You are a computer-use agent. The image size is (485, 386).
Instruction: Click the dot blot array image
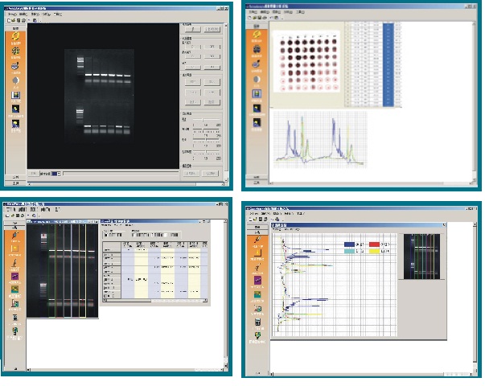(x=306, y=61)
